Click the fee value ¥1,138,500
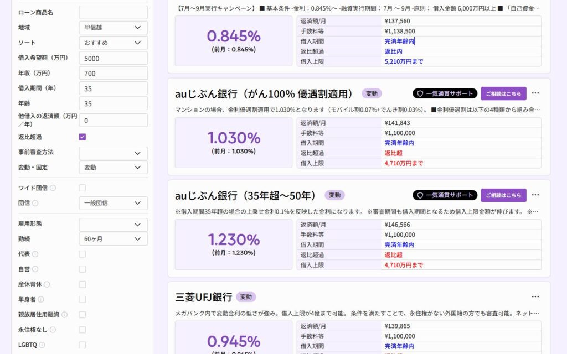This screenshot has width=567, height=354. click(x=400, y=31)
